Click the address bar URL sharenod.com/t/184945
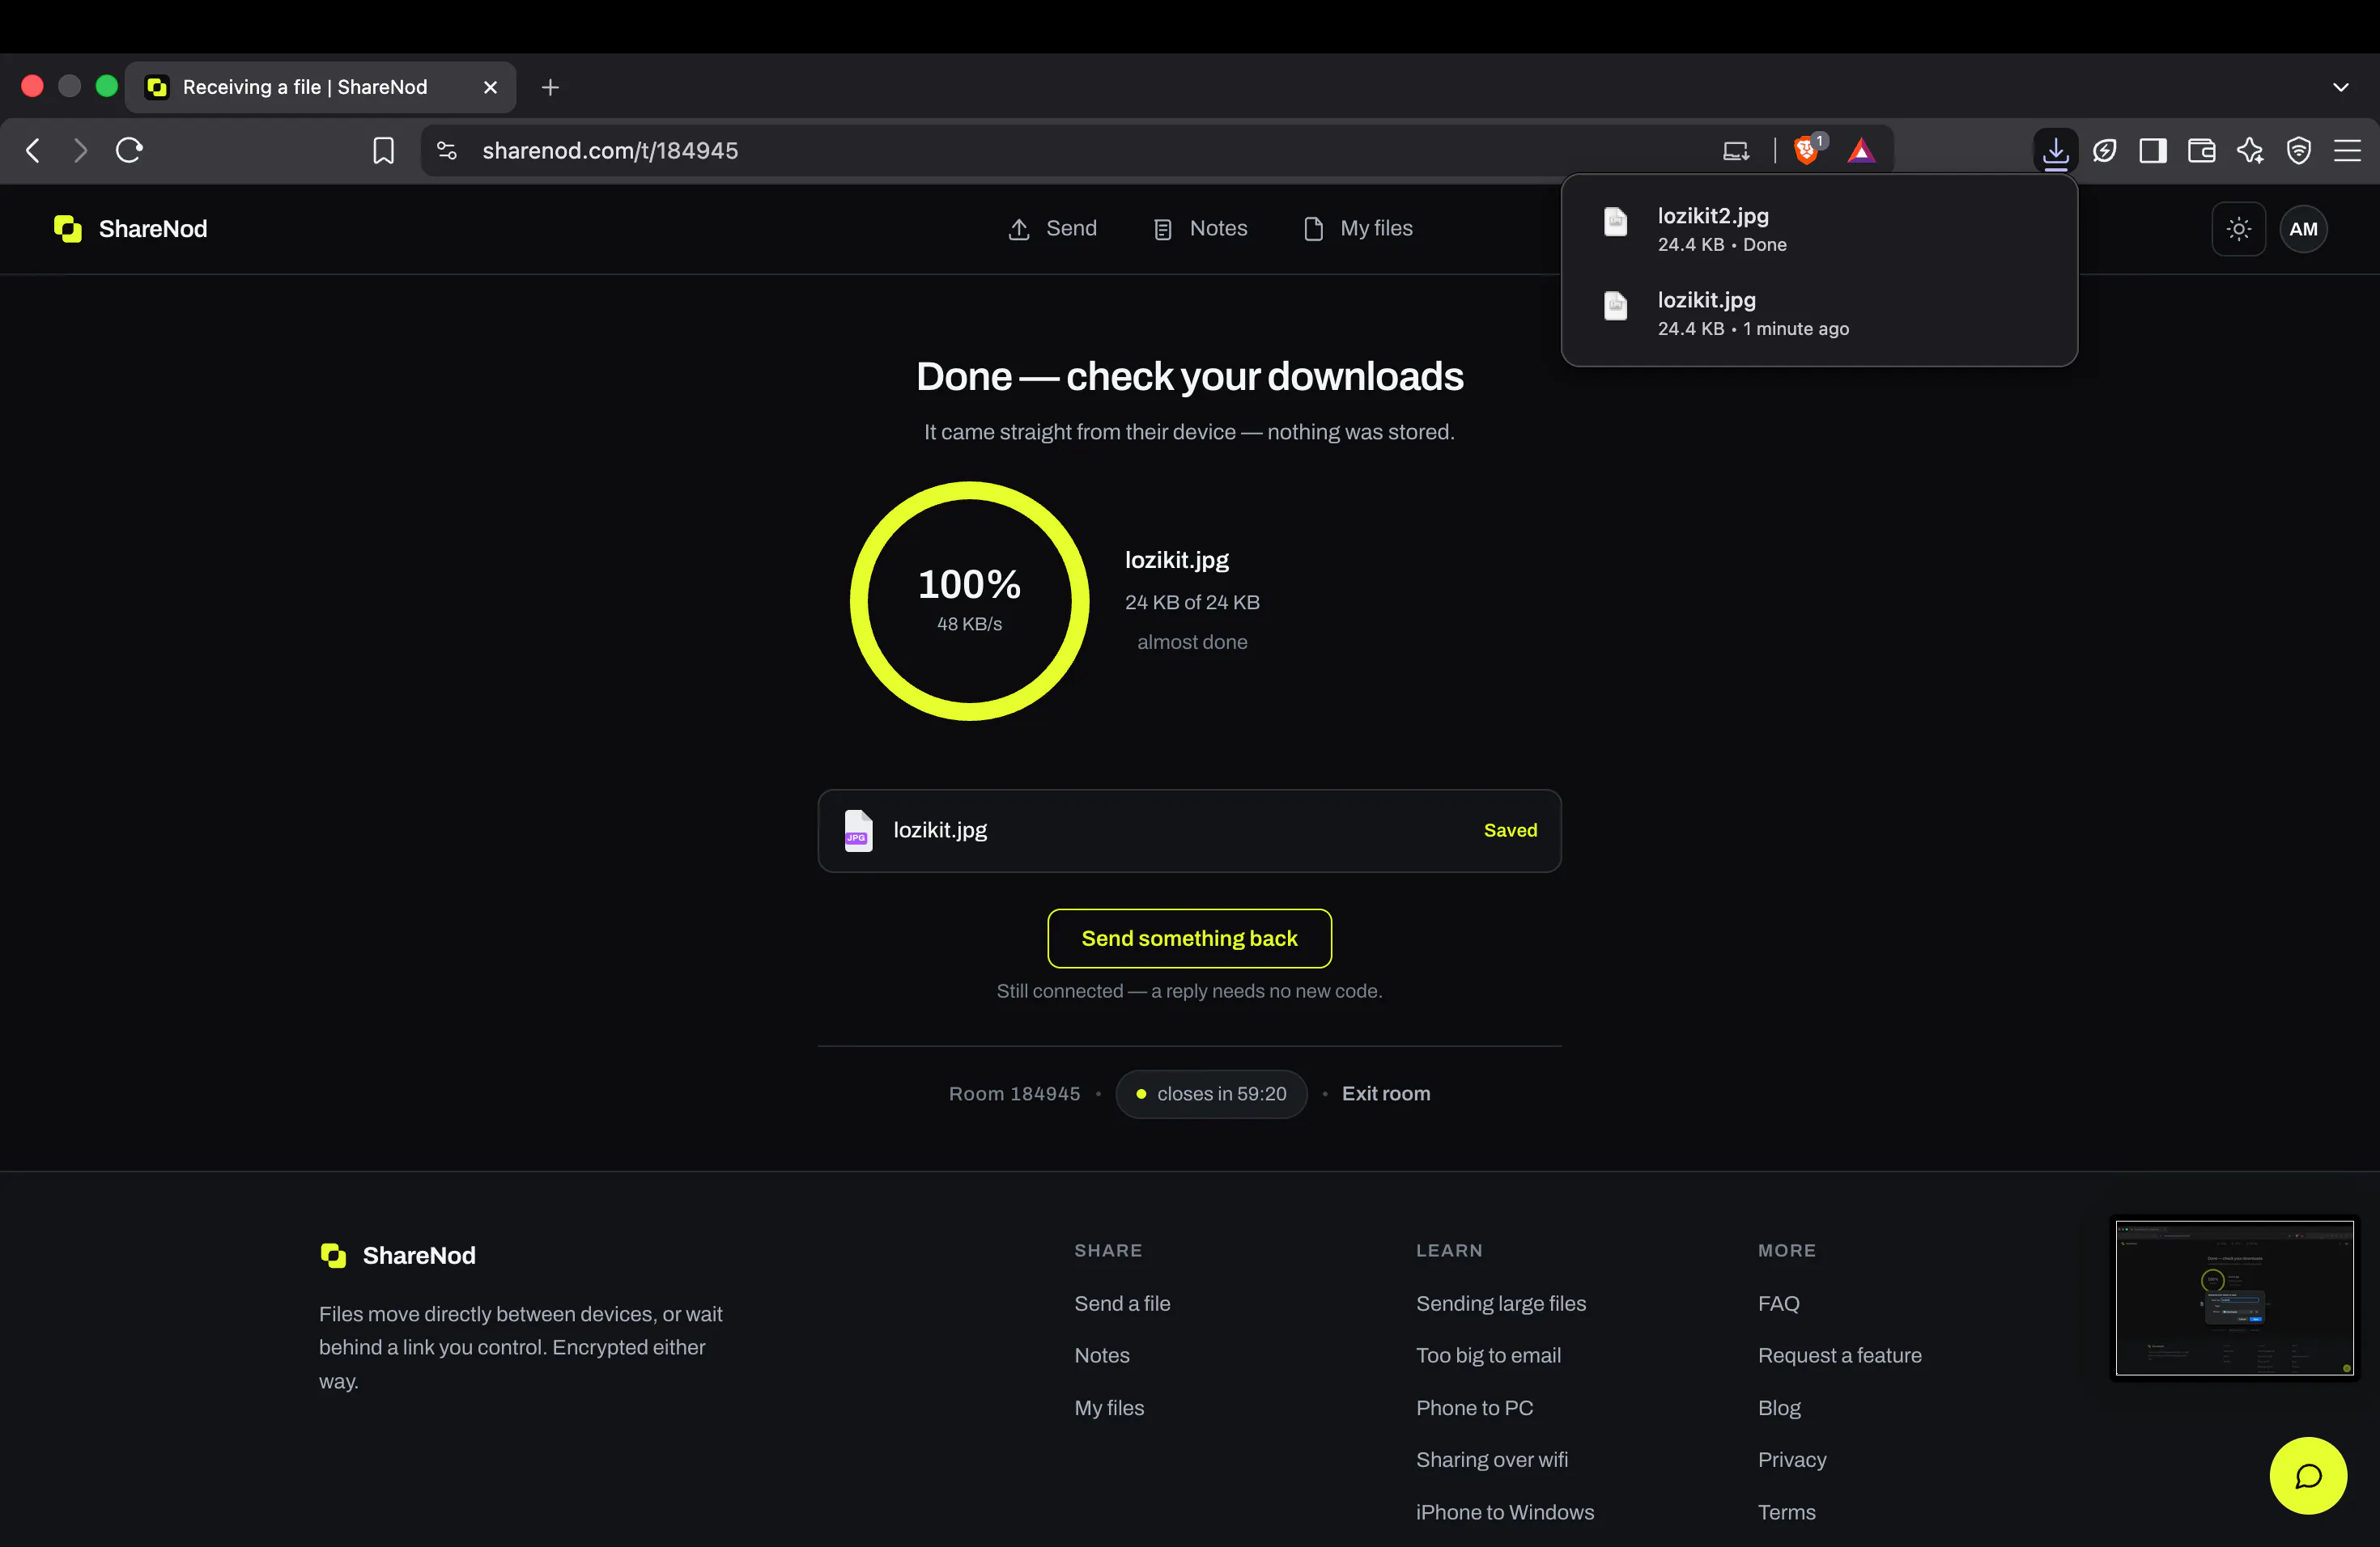 pos(610,151)
